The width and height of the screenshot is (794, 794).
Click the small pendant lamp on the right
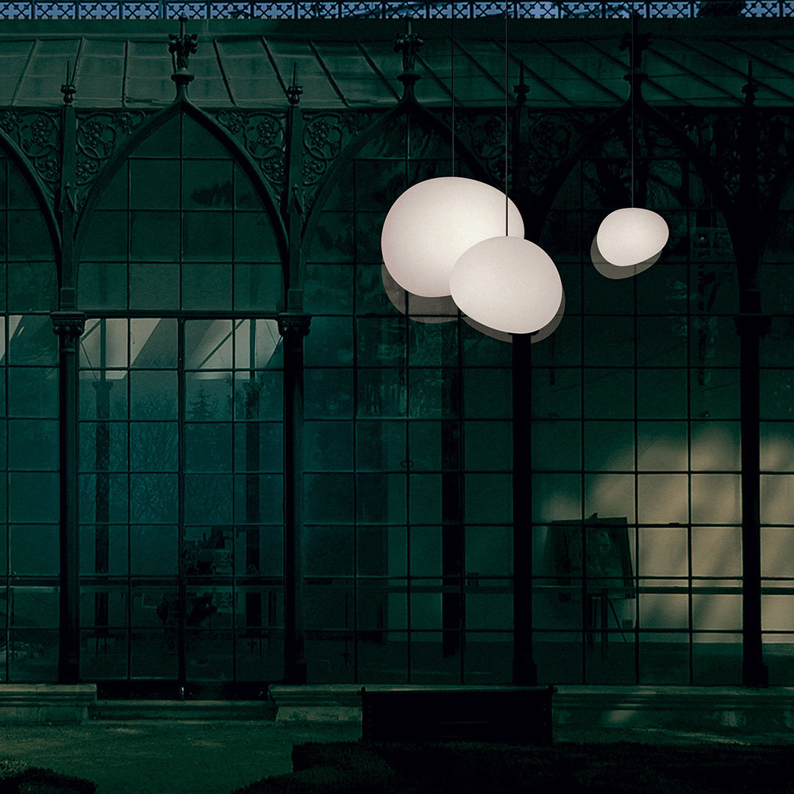[632, 236]
